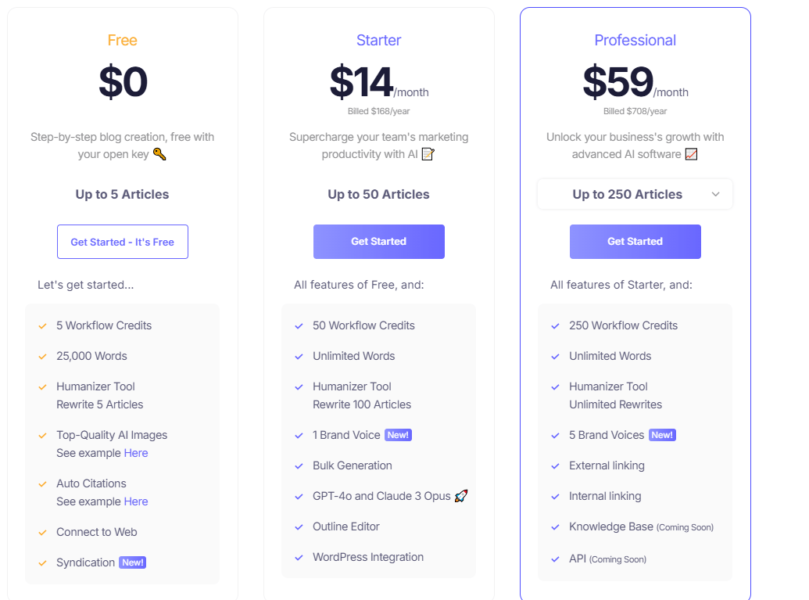Open the Up to 250 Articles dropdown
This screenshot has height=600, width=809.
click(x=635, y=194)
